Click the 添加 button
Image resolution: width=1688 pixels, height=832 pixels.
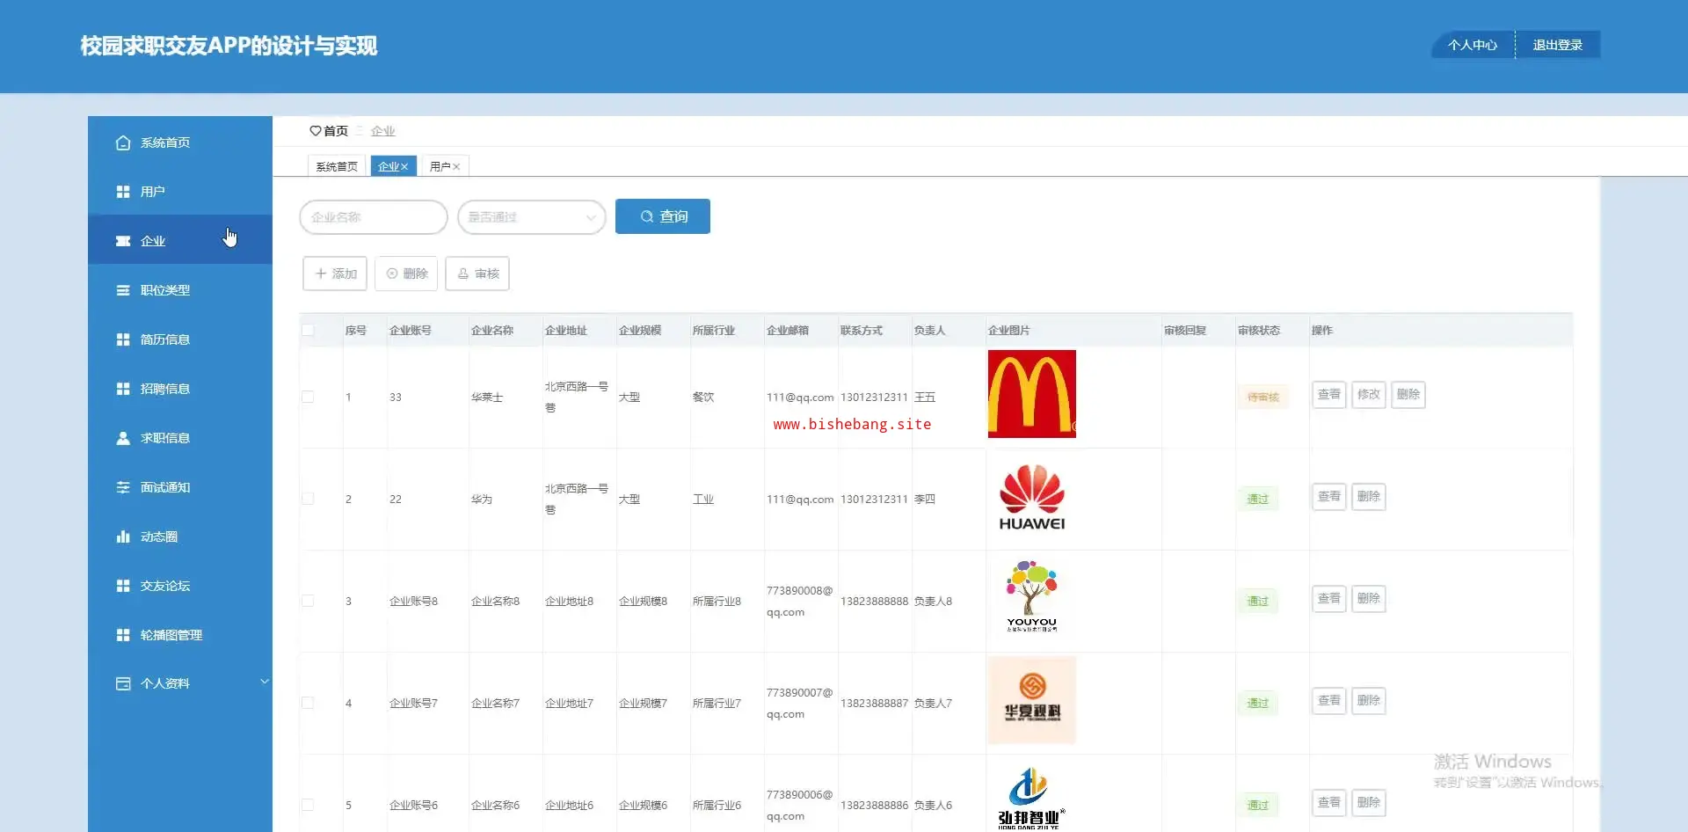tap(335, 274)
